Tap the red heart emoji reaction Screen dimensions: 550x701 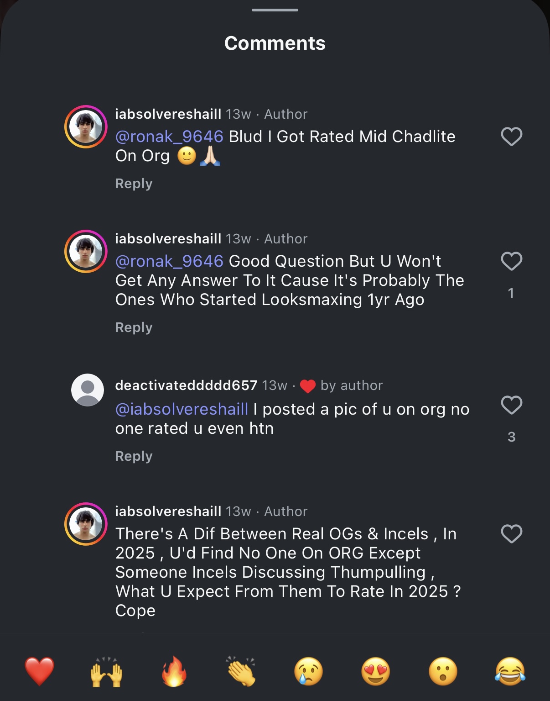(x=40, y=671)
